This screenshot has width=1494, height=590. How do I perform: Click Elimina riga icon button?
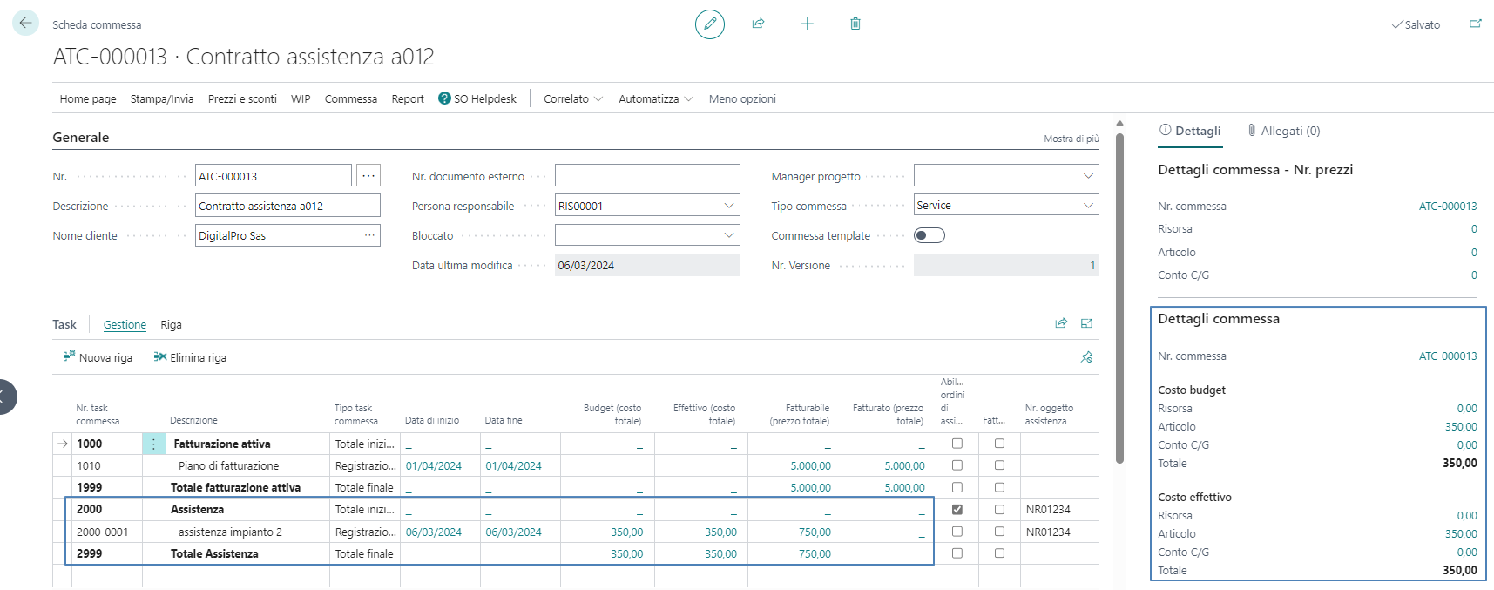tap(159, 356)
